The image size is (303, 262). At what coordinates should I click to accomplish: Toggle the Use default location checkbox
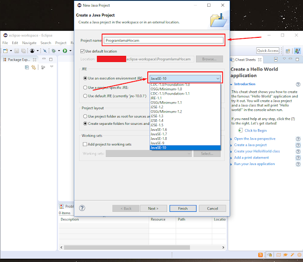(x=82, y=51)
